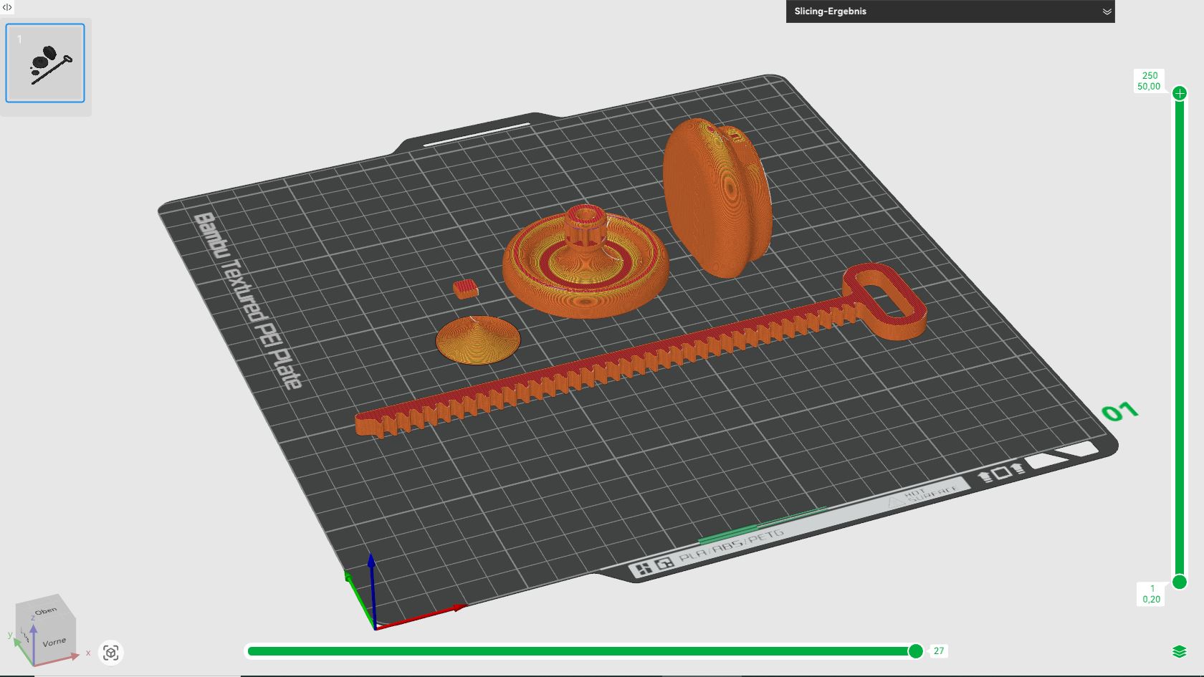Click the Vorne face of view cube
The image size is (1204, 677).
click(54, 642)
